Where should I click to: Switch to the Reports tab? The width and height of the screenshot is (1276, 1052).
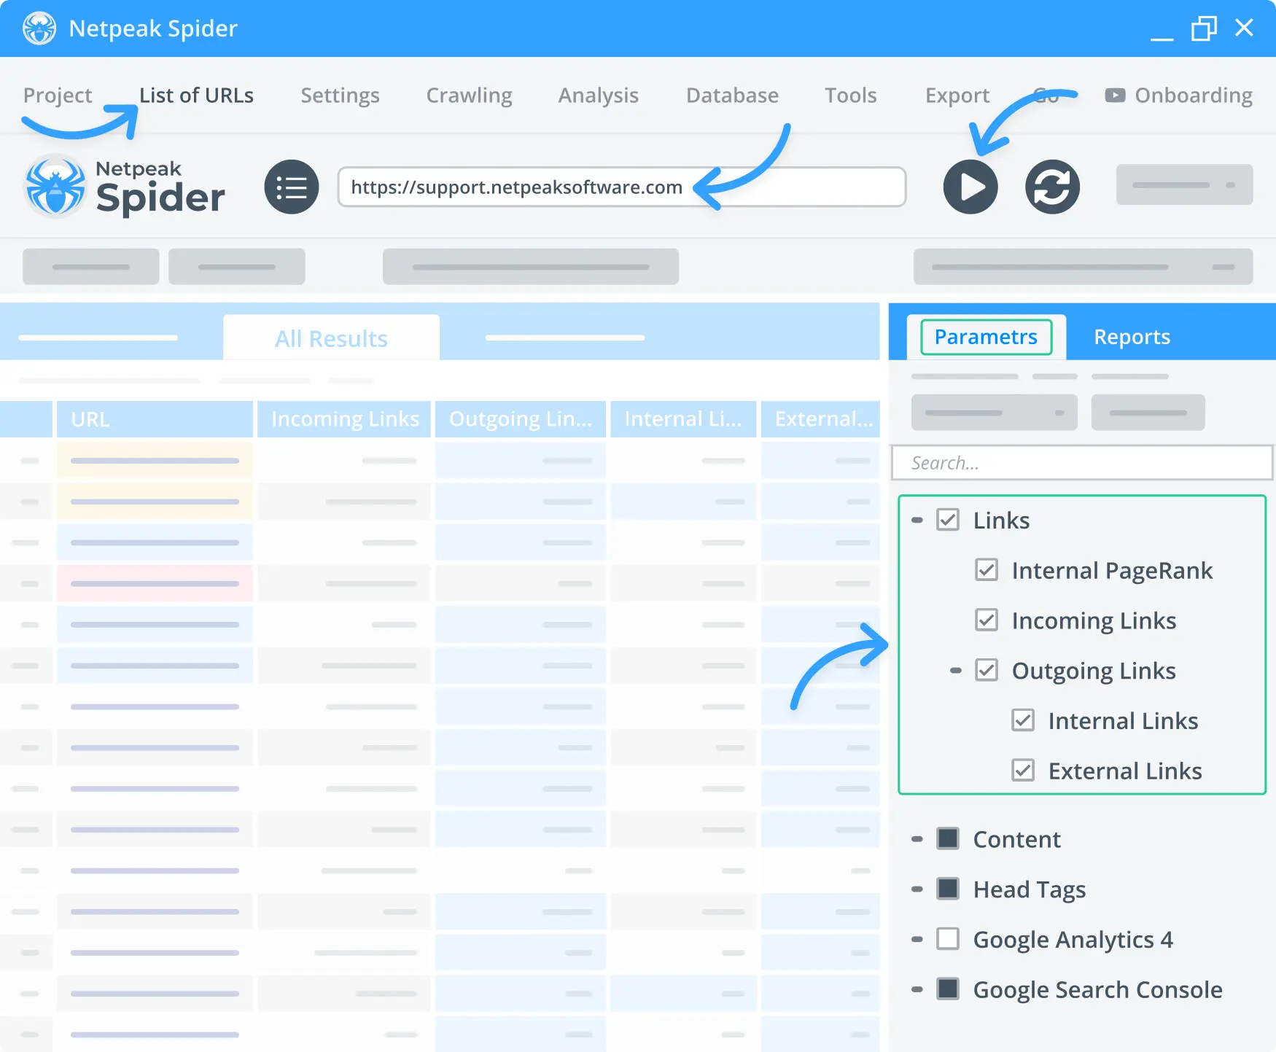click(1132, 337)
